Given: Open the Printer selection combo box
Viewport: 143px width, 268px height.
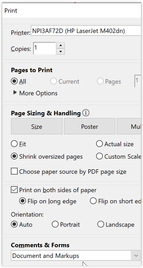Looking at the screenshot, I should (x=87, y=31).
